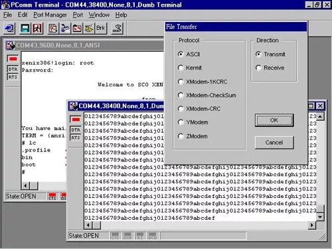Select the YModem protocol option

193,122
